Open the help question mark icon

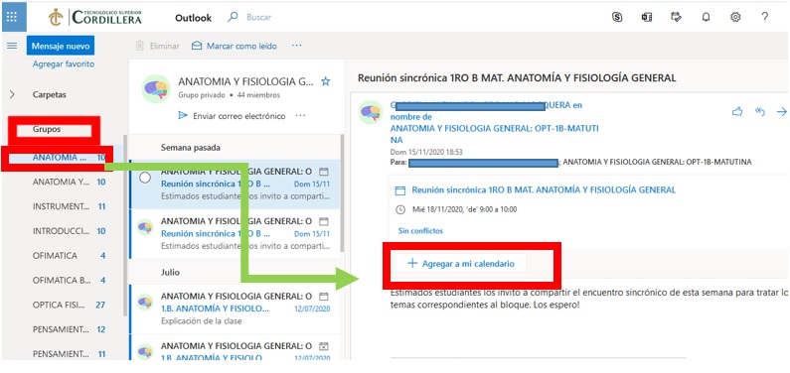coord(765,17)
